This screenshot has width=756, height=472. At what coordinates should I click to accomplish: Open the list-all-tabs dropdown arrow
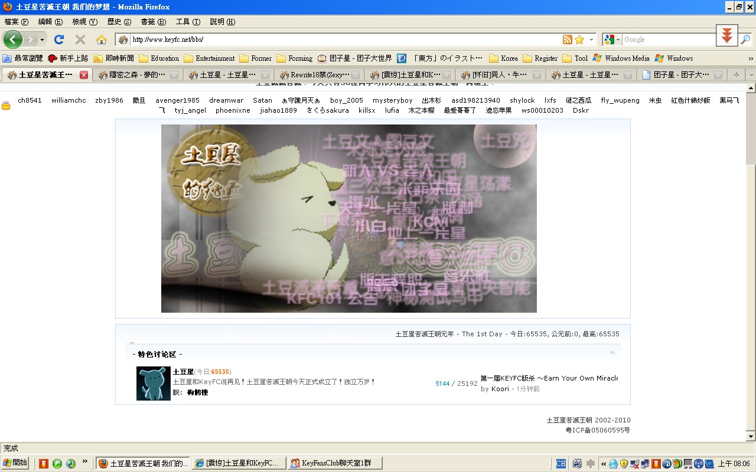pos(750,75)
